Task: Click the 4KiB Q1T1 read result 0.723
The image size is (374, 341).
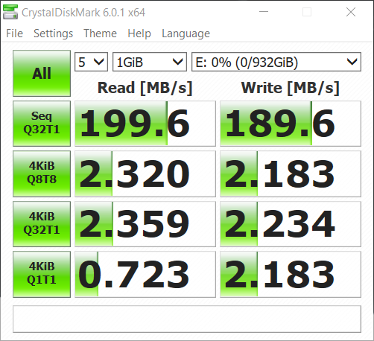Action: click(145, 274)
